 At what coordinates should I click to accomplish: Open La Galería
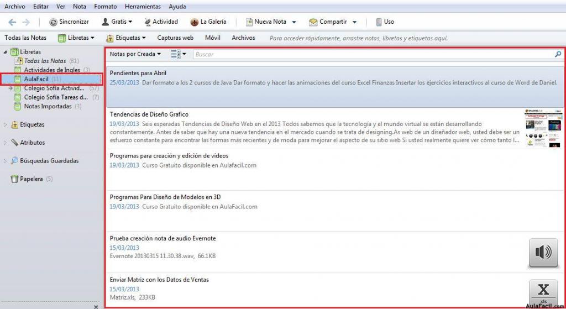(208, 22)
